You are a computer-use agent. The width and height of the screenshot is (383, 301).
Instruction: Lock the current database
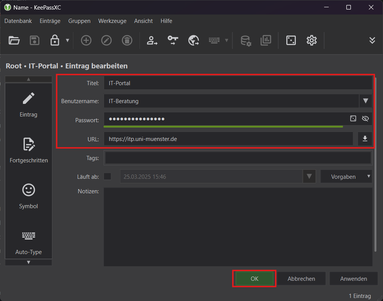55,40
